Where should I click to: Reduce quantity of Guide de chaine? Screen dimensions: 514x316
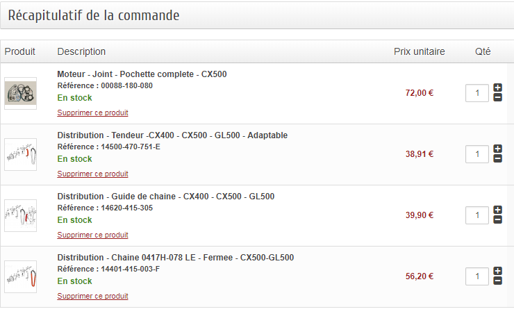(x=497, y=219)
